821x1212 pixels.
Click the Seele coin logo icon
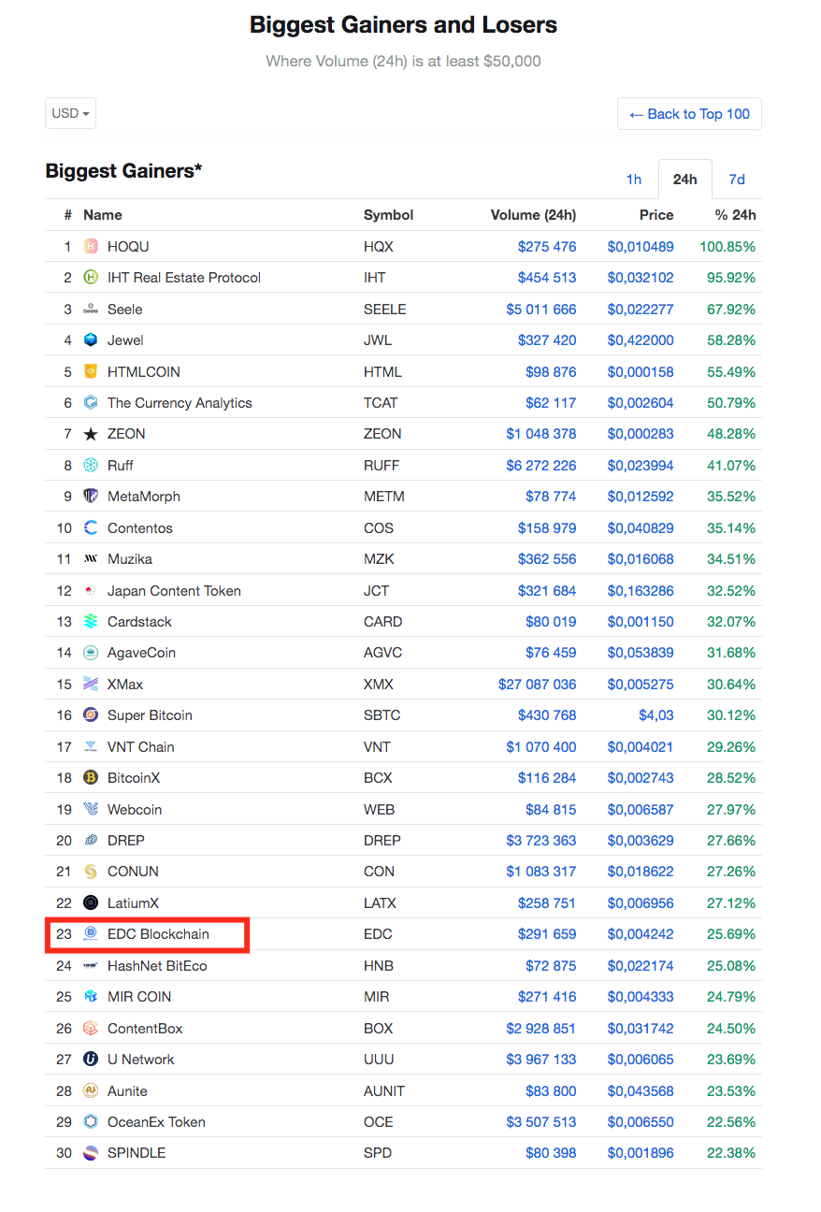[x=91, y=310]
